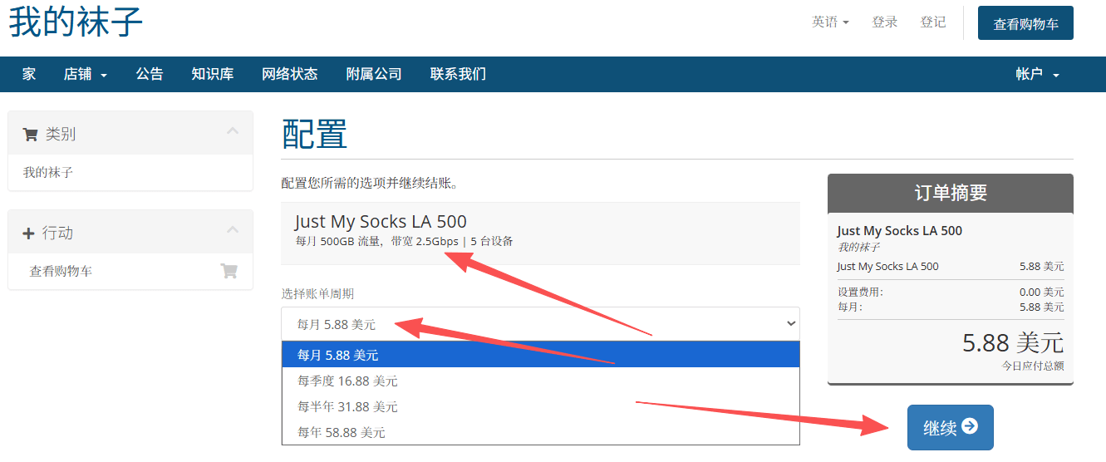1106x462 pixels.
Task: Open the 附属公司 affiliates menu item
Action: click(374, 74)
